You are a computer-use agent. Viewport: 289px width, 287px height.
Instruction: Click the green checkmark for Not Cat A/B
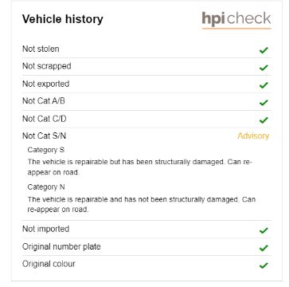(264, 102)
